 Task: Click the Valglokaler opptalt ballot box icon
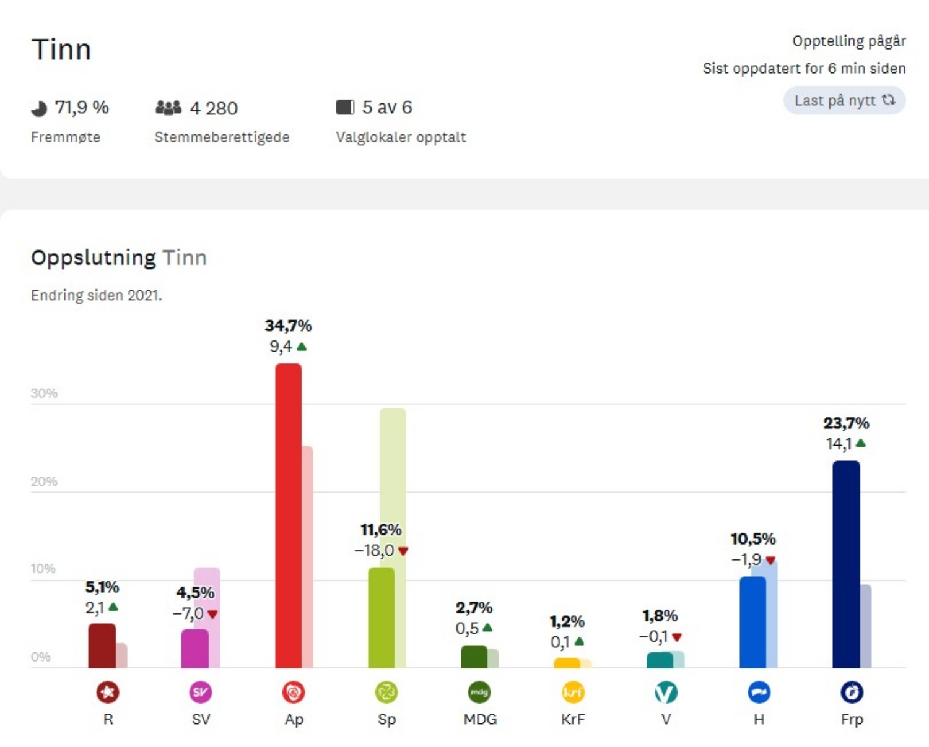[x=345, y=107]
